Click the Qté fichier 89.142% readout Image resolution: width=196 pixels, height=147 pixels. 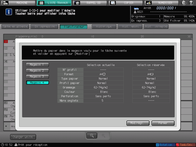[x=179, y=20]
